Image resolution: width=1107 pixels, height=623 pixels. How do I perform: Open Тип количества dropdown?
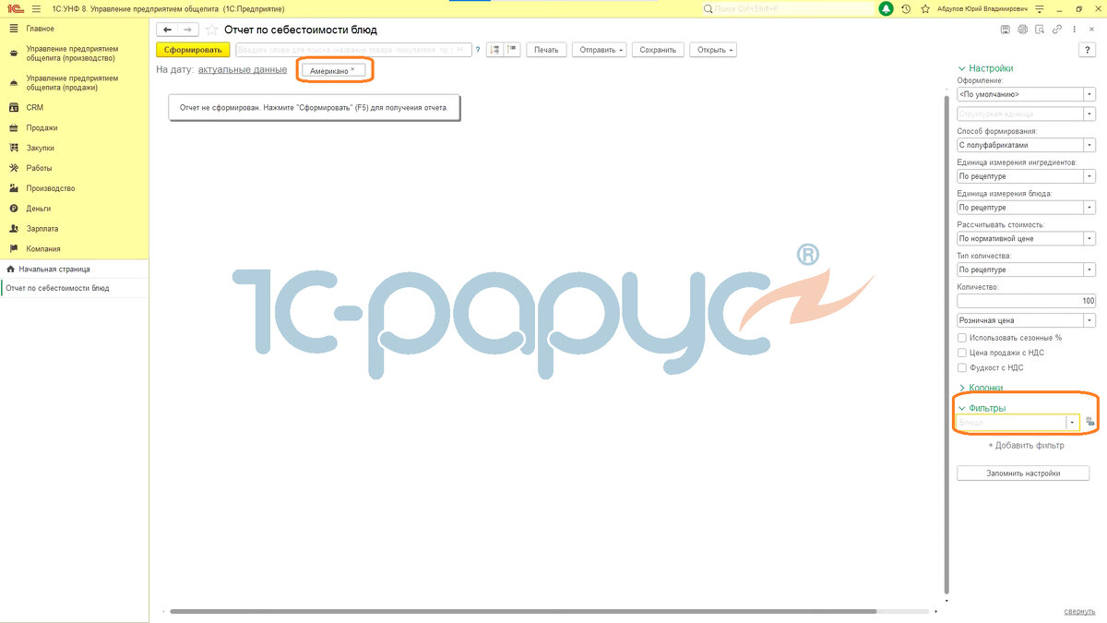coord(1089,270)
